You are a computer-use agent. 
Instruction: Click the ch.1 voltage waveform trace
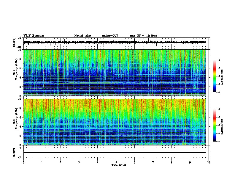[x=115, y=42]
